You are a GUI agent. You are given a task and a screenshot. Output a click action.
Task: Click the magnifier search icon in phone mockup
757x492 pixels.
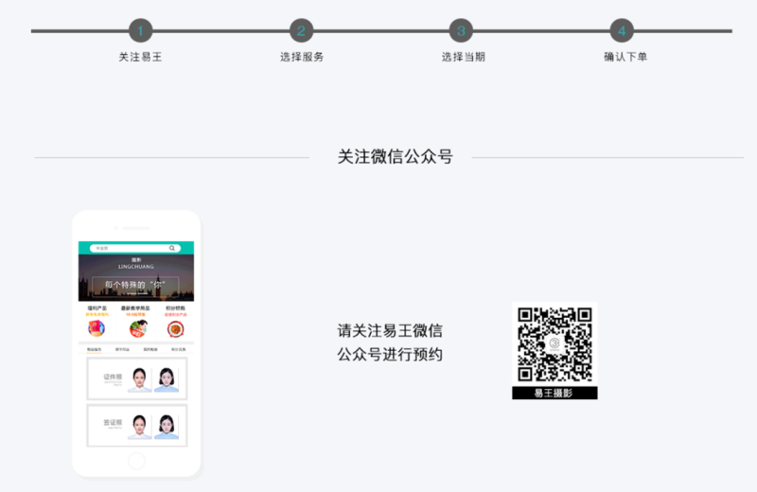(x=172, y=248)
